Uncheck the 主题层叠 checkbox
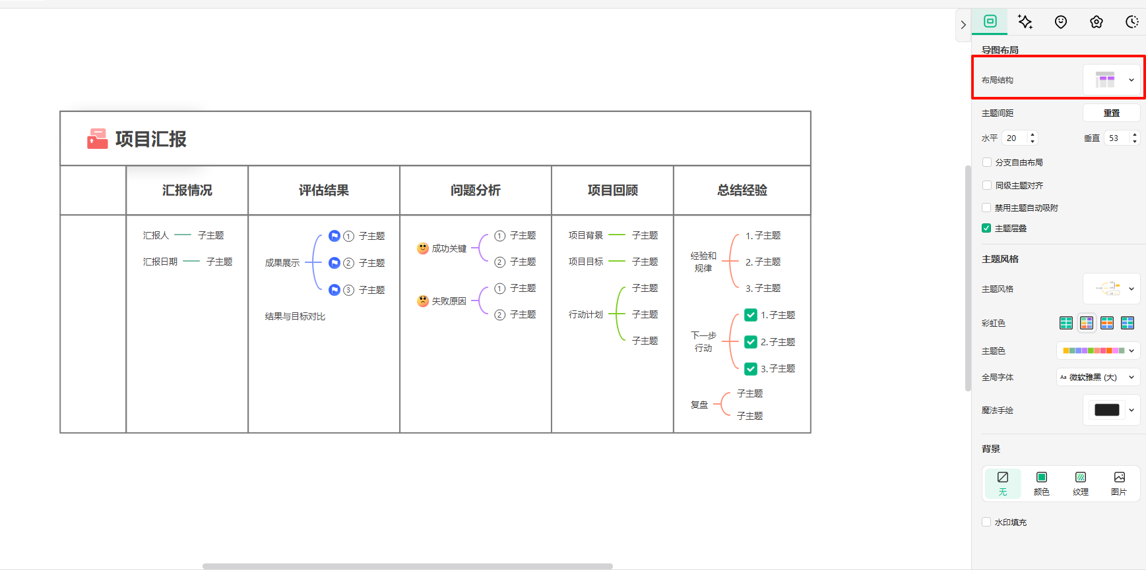Screen dimensions: 1146x570 [x=986, y=228]
